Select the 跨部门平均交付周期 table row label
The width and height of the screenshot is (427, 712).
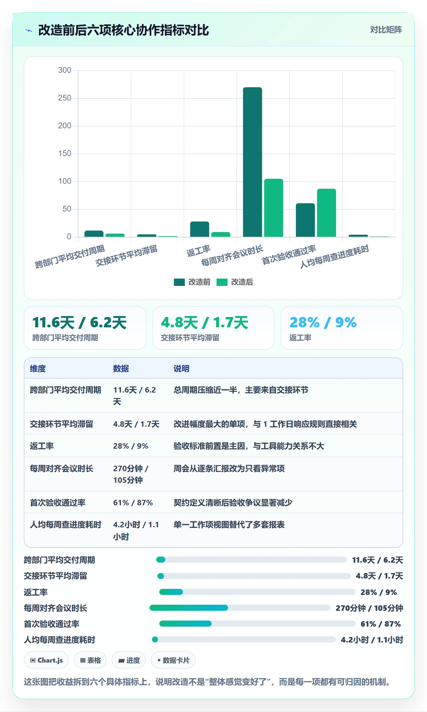pyautogui.click(x=66, y=390)
